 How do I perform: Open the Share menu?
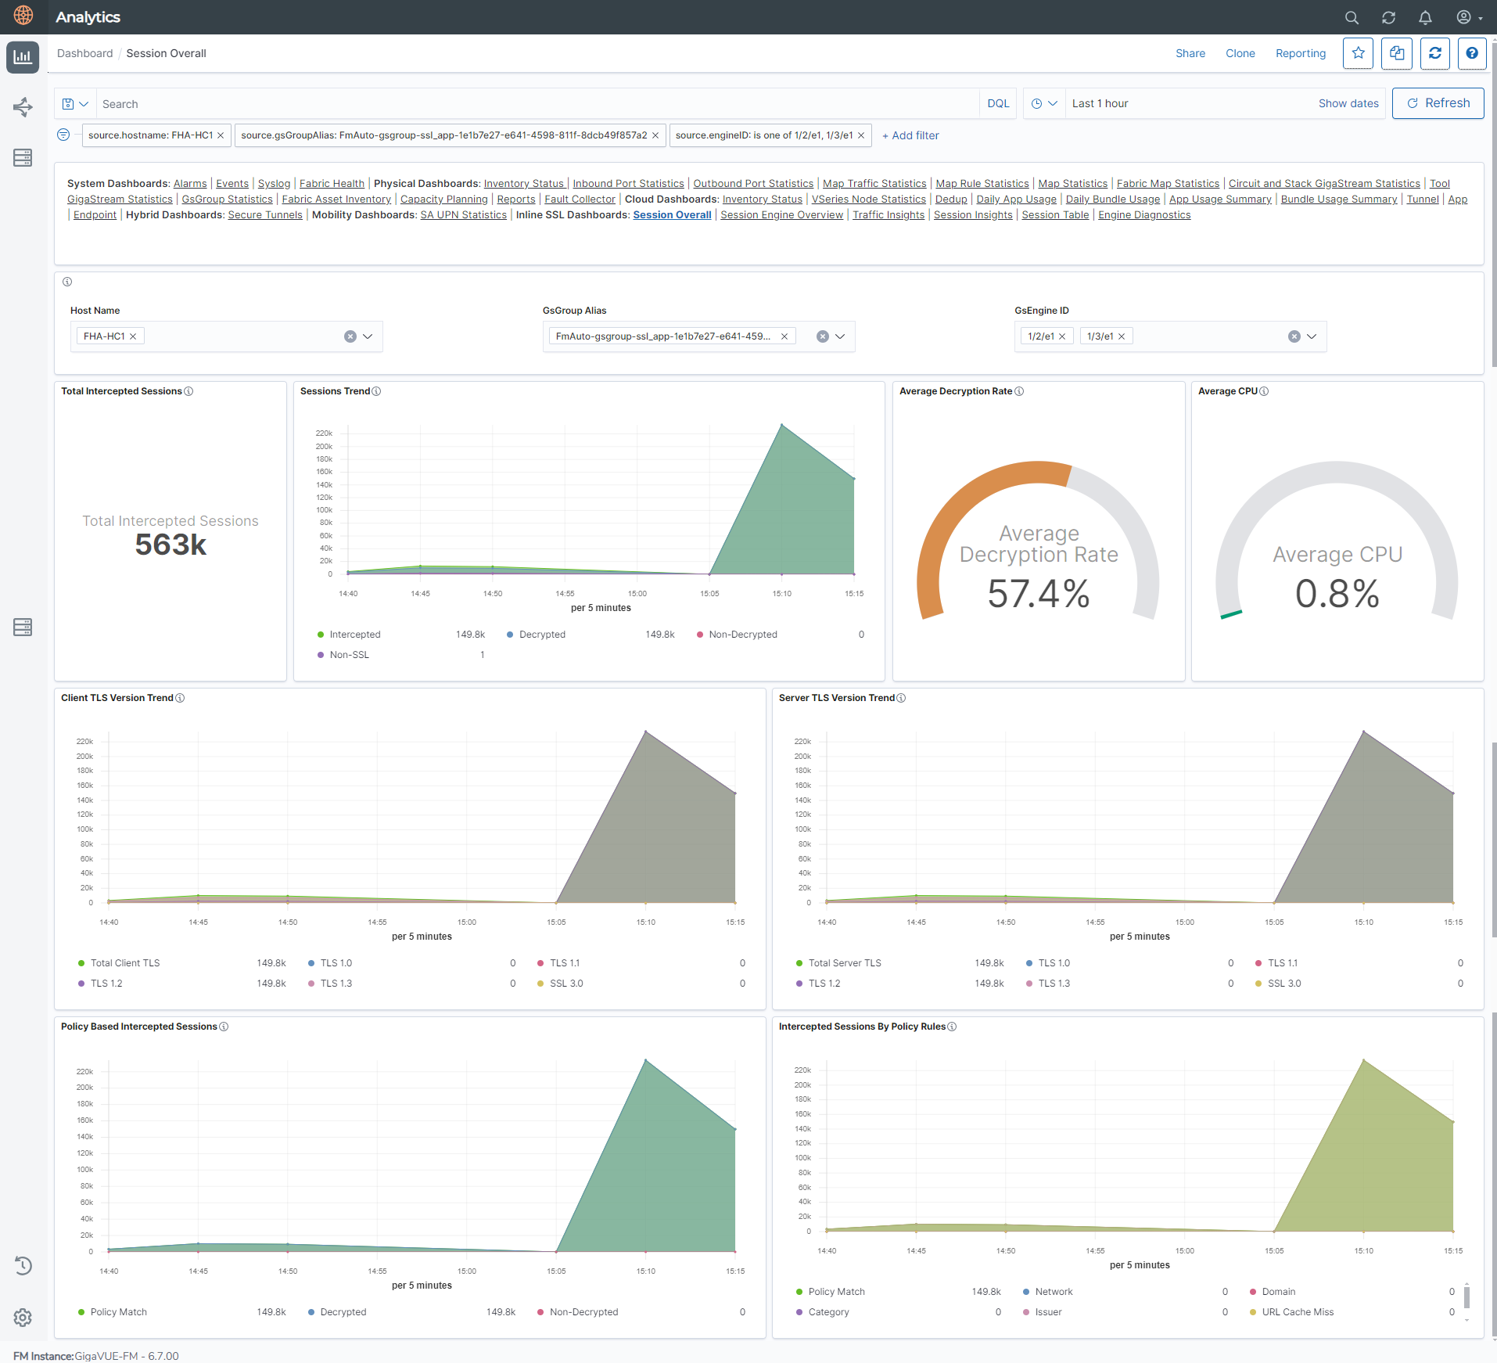pyautogui.click(x=1190, y=53)
